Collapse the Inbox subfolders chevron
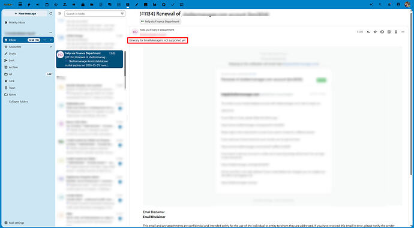The image size is (414, 228). point(50,40)
